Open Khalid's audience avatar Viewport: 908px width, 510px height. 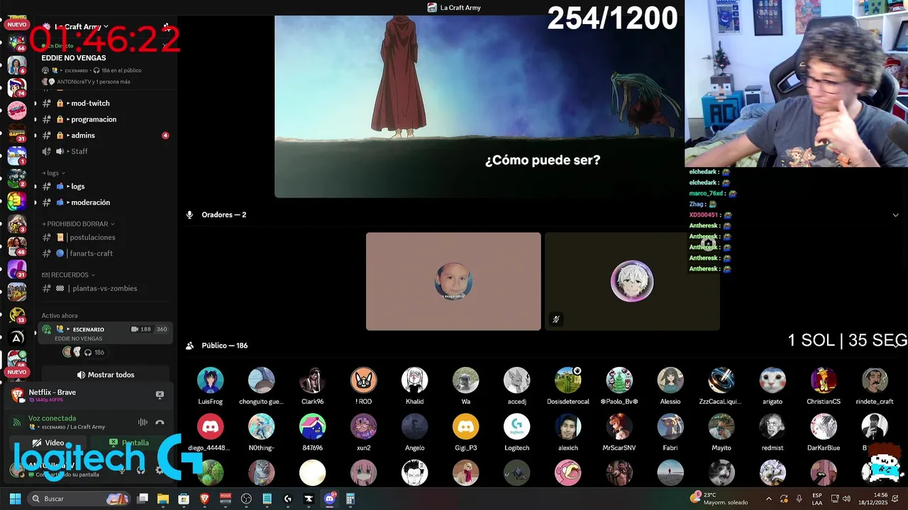click(x=414, y=380)
